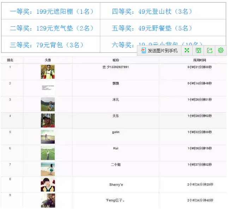This screenshot has width=228, height=214.
Task: Click the 头像 column header
Action: pos(48,60)
